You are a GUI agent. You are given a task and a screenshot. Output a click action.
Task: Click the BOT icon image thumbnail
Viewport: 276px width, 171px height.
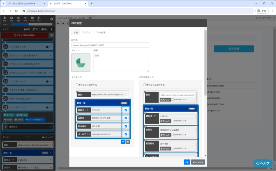81,62
